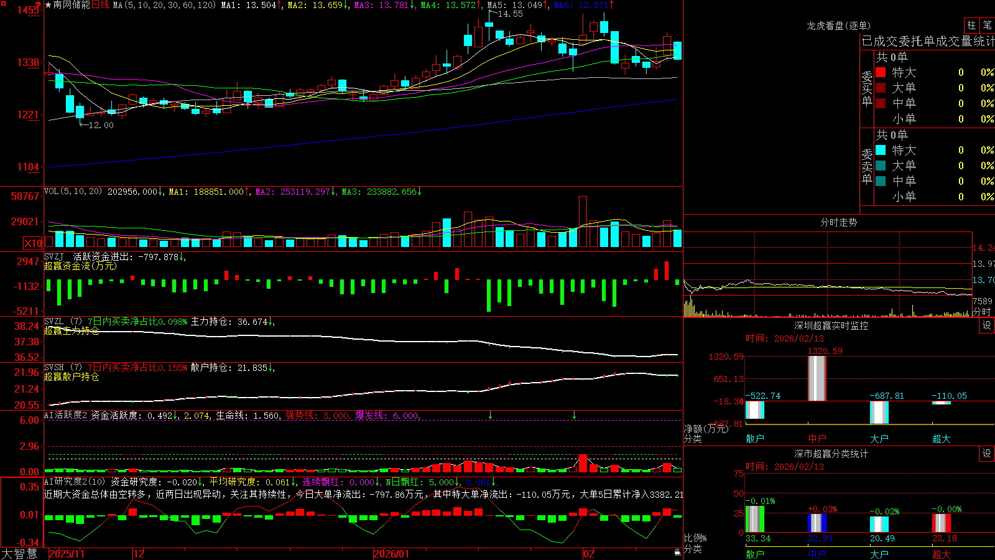Click the 深圳超赢实时监控 panel title
995x560 pixels.
(x=831, y=325)
